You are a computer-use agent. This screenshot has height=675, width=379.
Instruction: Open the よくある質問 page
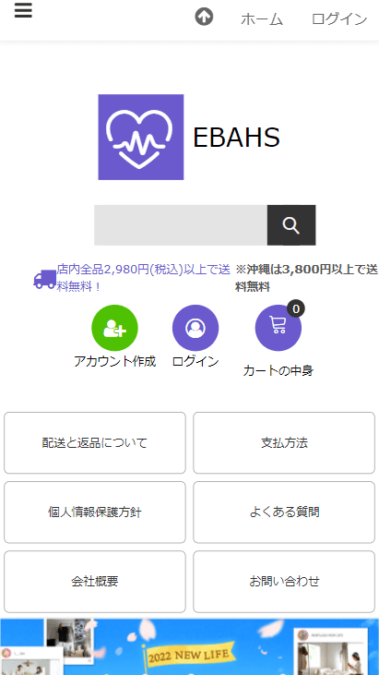point(284,512)
